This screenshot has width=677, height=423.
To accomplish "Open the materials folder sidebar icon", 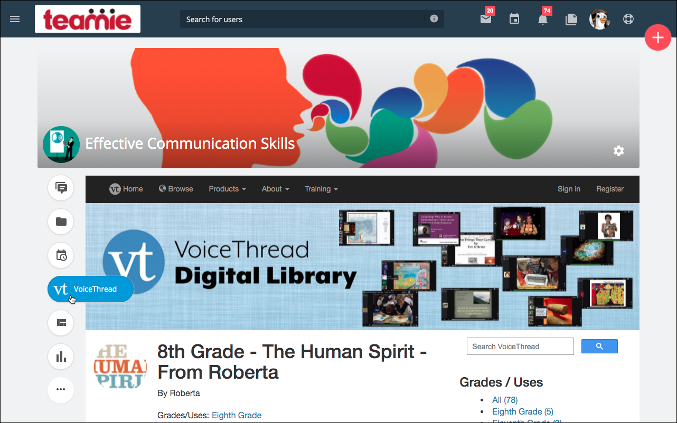I will click(x=61, y=222).
